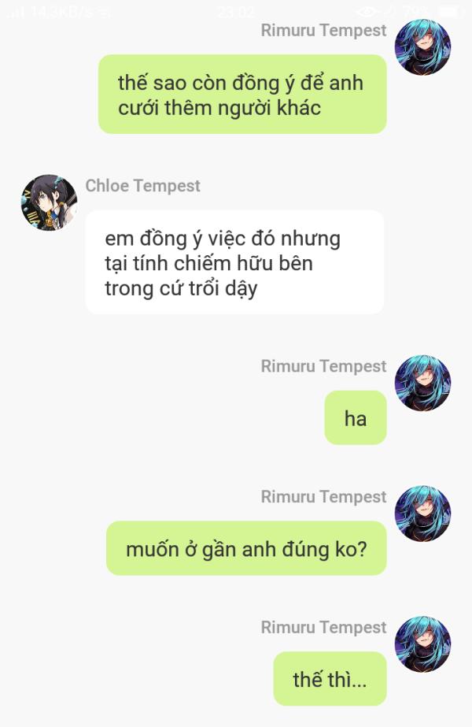Select the 'em đồng ý việc đó' white bubble

coord(234,262)
